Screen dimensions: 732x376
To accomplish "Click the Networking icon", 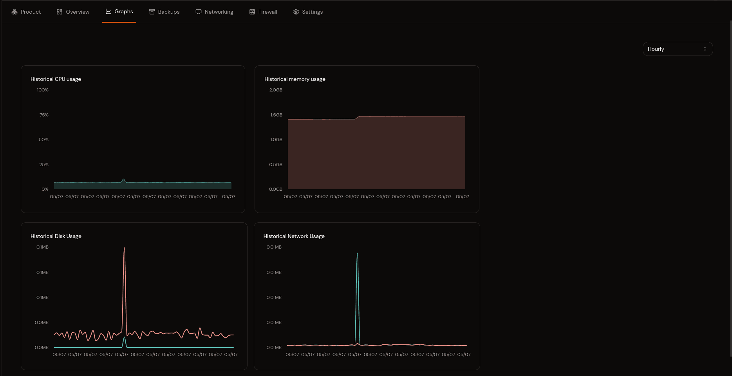I will pyautogui.click(x=199, y=12).
